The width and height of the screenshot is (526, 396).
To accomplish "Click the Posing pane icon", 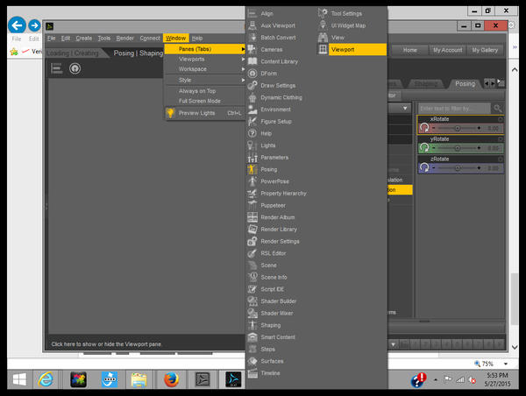I will tap(252, 169).
